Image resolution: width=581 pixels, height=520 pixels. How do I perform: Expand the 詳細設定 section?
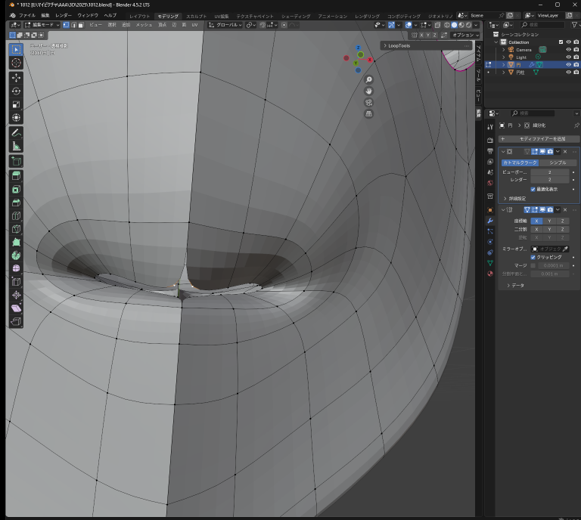514,199
